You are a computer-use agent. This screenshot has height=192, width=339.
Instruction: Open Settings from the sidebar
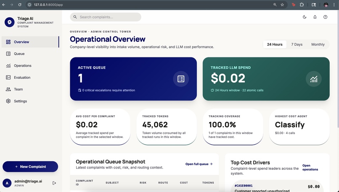coord(30,101)
